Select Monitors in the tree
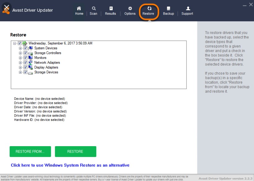Screen dimensions: 254x181 tap(40, 58)
